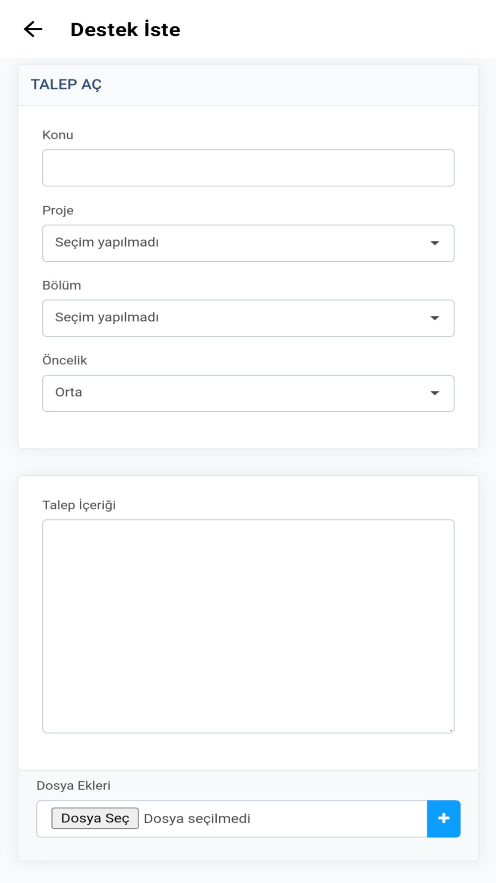Click the 'Dosya seçilmedi' file text
Screen dimensions: 496x883
197,818
